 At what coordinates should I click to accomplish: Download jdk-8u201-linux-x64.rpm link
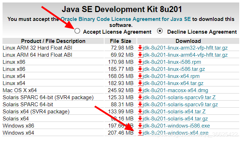point(171,76)
